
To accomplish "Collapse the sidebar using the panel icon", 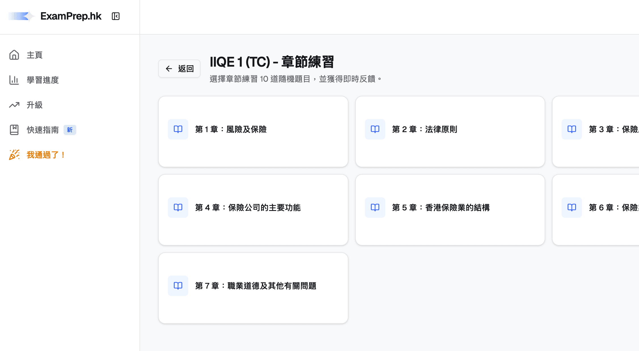I will tap(115, 16).
